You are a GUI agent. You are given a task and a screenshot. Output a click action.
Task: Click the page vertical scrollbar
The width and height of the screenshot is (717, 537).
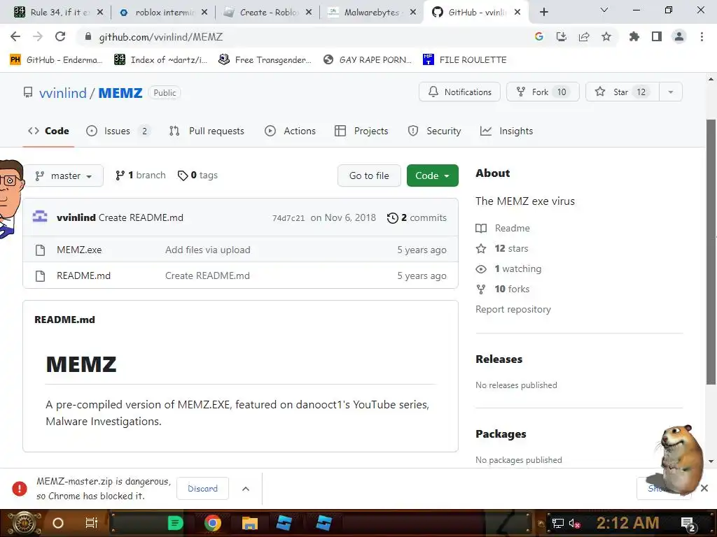point(711,252)
